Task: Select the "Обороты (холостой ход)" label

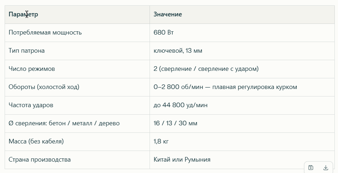Action: click(x=44, y=87)
